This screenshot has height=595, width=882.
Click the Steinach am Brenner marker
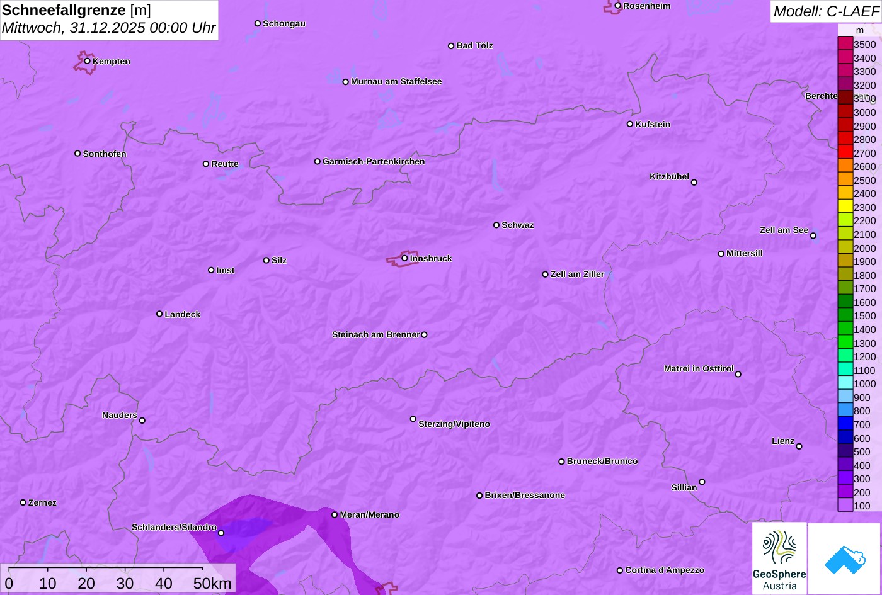point(424,335)
